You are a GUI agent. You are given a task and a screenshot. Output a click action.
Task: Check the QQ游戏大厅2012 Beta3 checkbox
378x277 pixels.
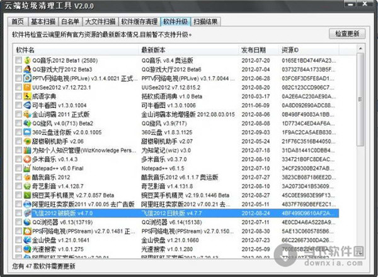[x=18, y=69]
